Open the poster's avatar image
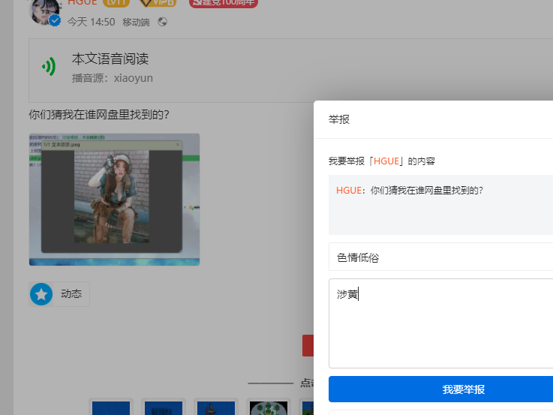Viewport: 553px width, 415px height. (x=42, y=9)
